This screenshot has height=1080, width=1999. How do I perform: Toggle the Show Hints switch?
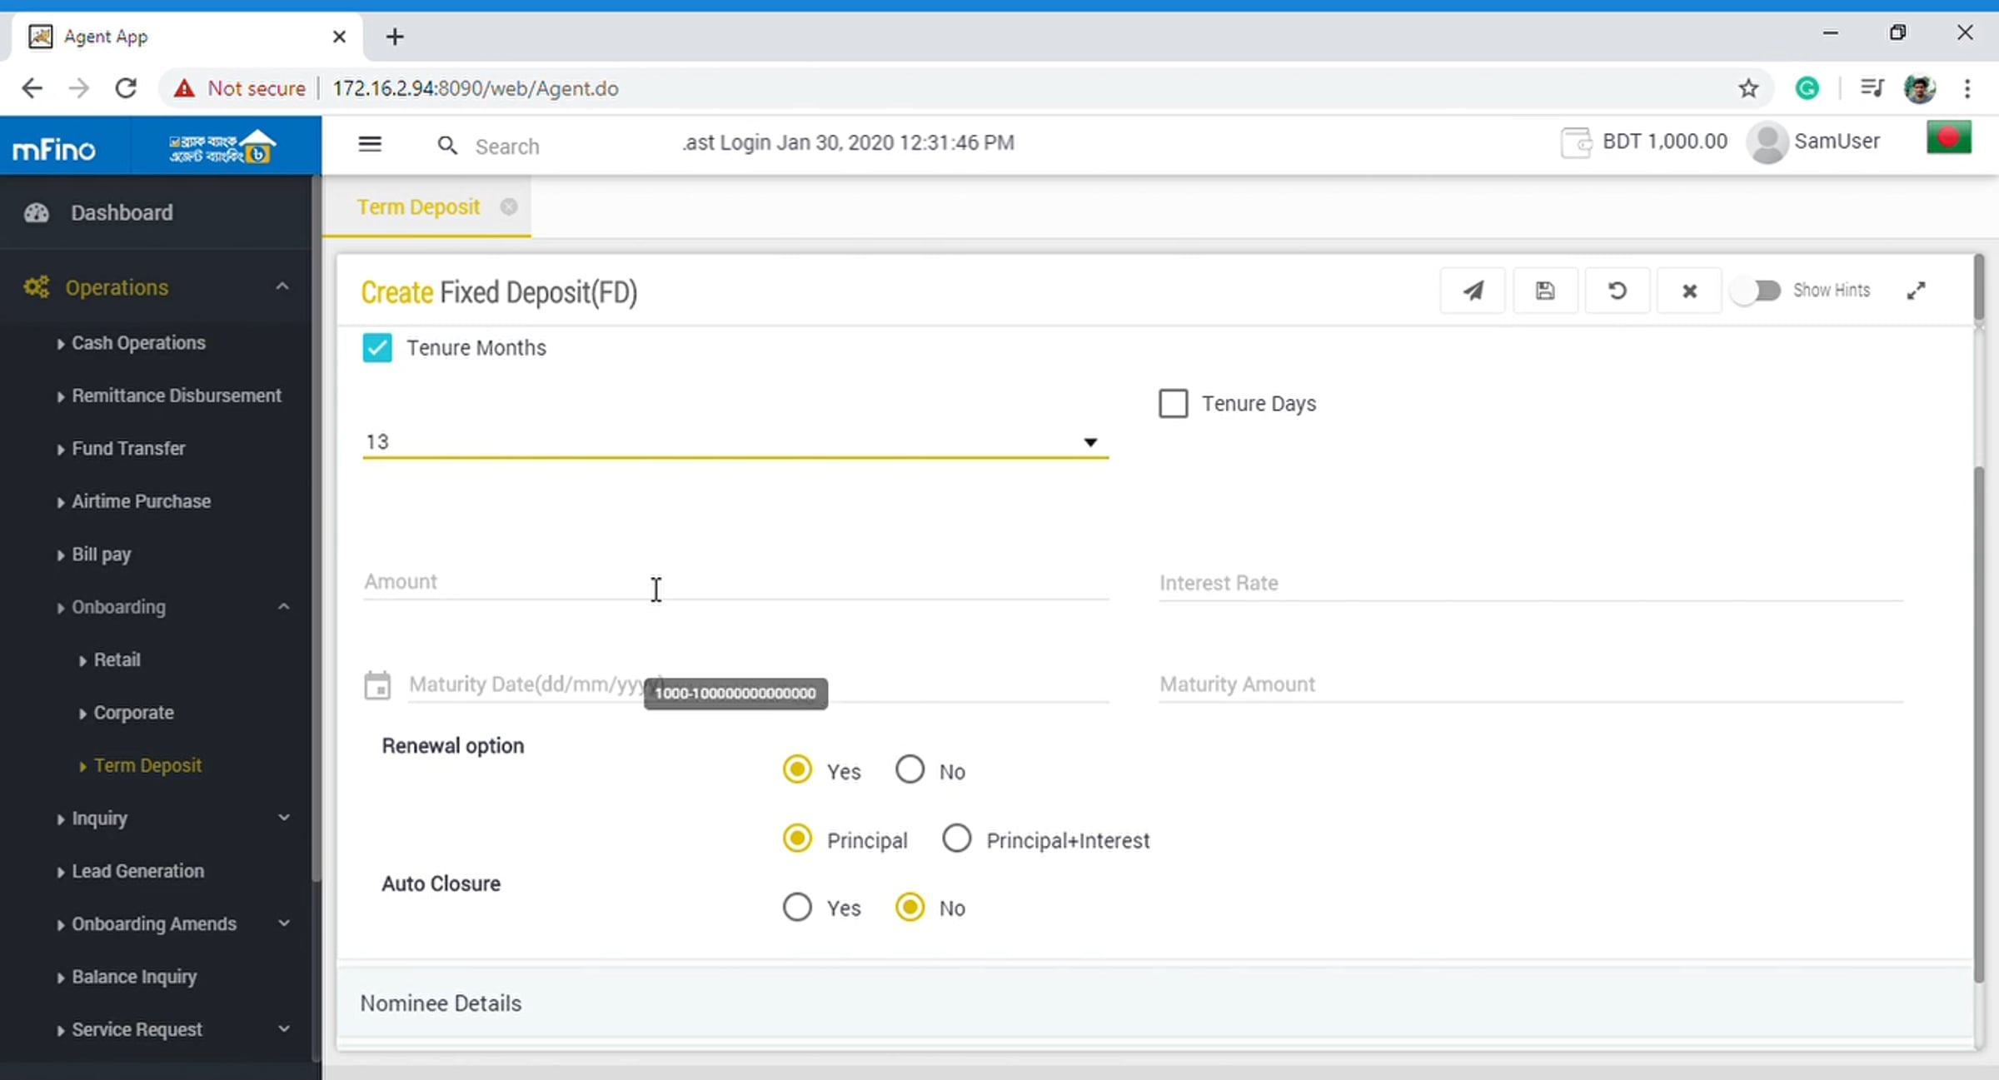pos(1756,291)
